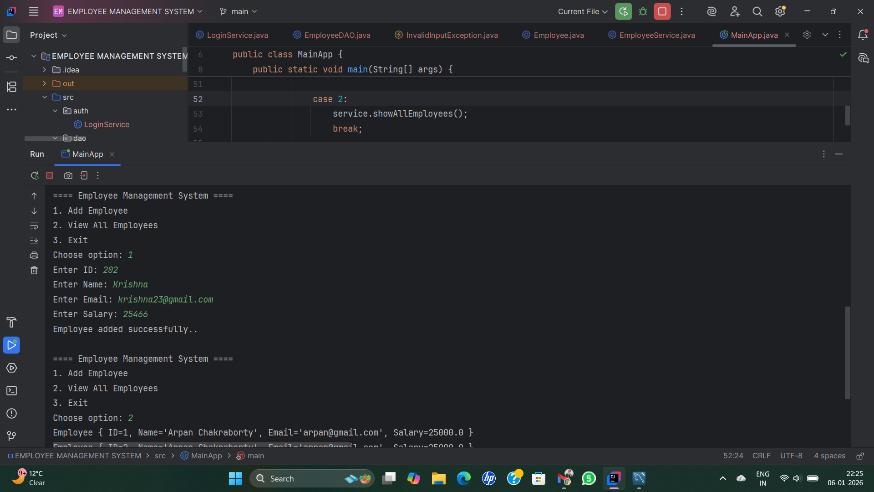Collapse the src folder in Project tree
874x492 pixels.
click(x=45, y=97)
